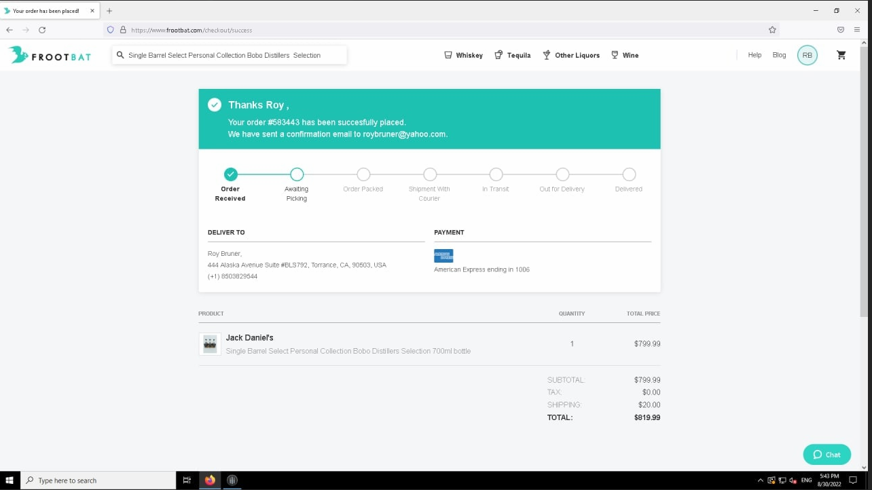This screenshot has height=490, width=872.
Task: Open the Firefox hamburger menu
Action: pyautogui.click(x=857, y=30)
